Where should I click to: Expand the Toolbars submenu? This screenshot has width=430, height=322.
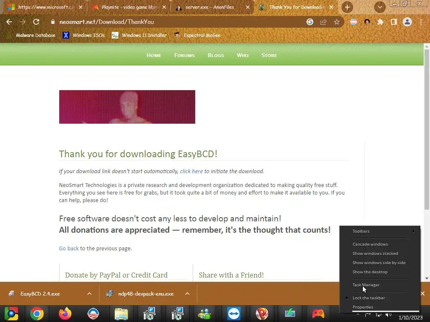[380, 231]
